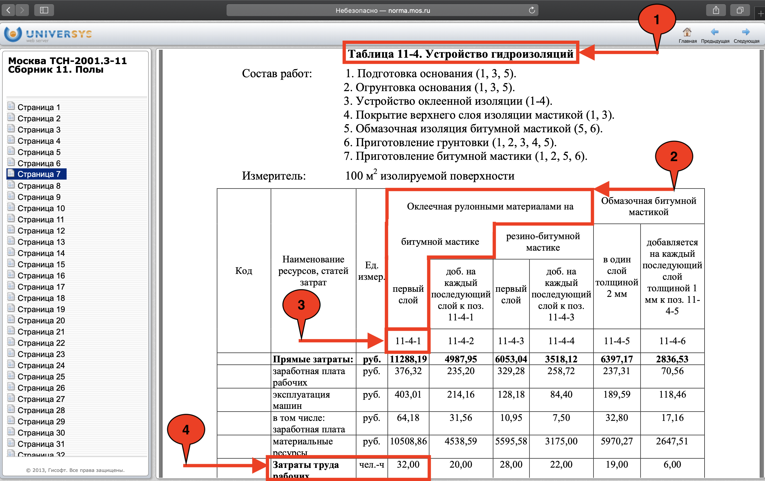The image size is (765, 481).
Task: Select the highlighted Страница 7 entry
Action: pos(37,174)
